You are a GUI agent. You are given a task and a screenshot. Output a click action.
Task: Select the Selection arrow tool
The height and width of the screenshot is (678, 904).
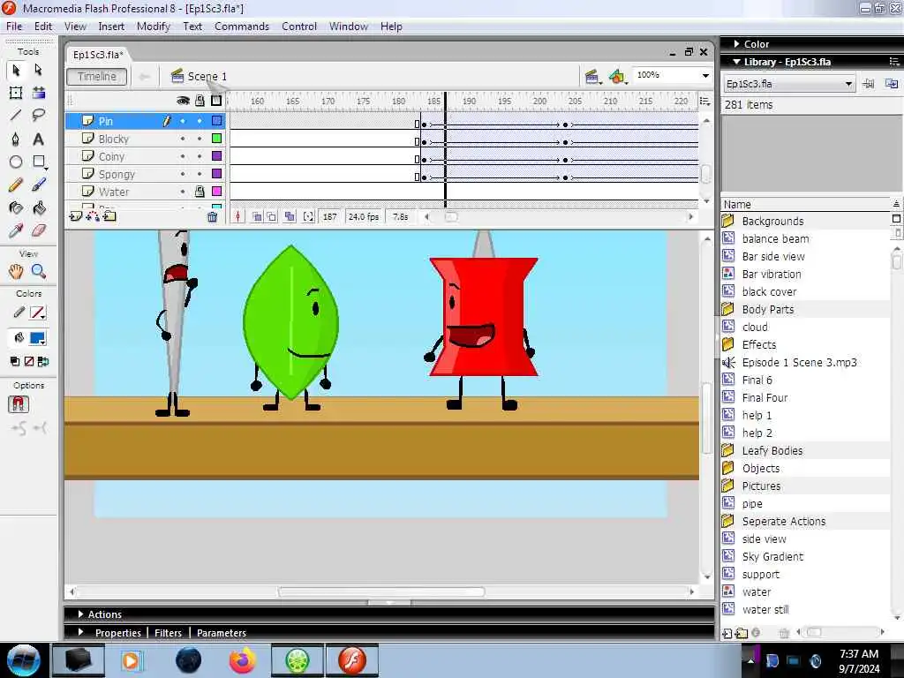[16, 70]
